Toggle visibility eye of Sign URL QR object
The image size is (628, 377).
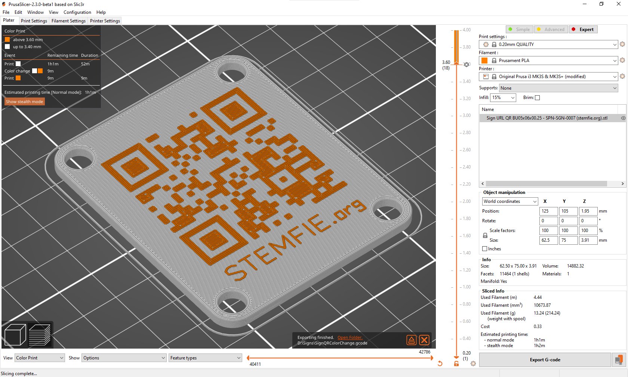click(623, 118)
